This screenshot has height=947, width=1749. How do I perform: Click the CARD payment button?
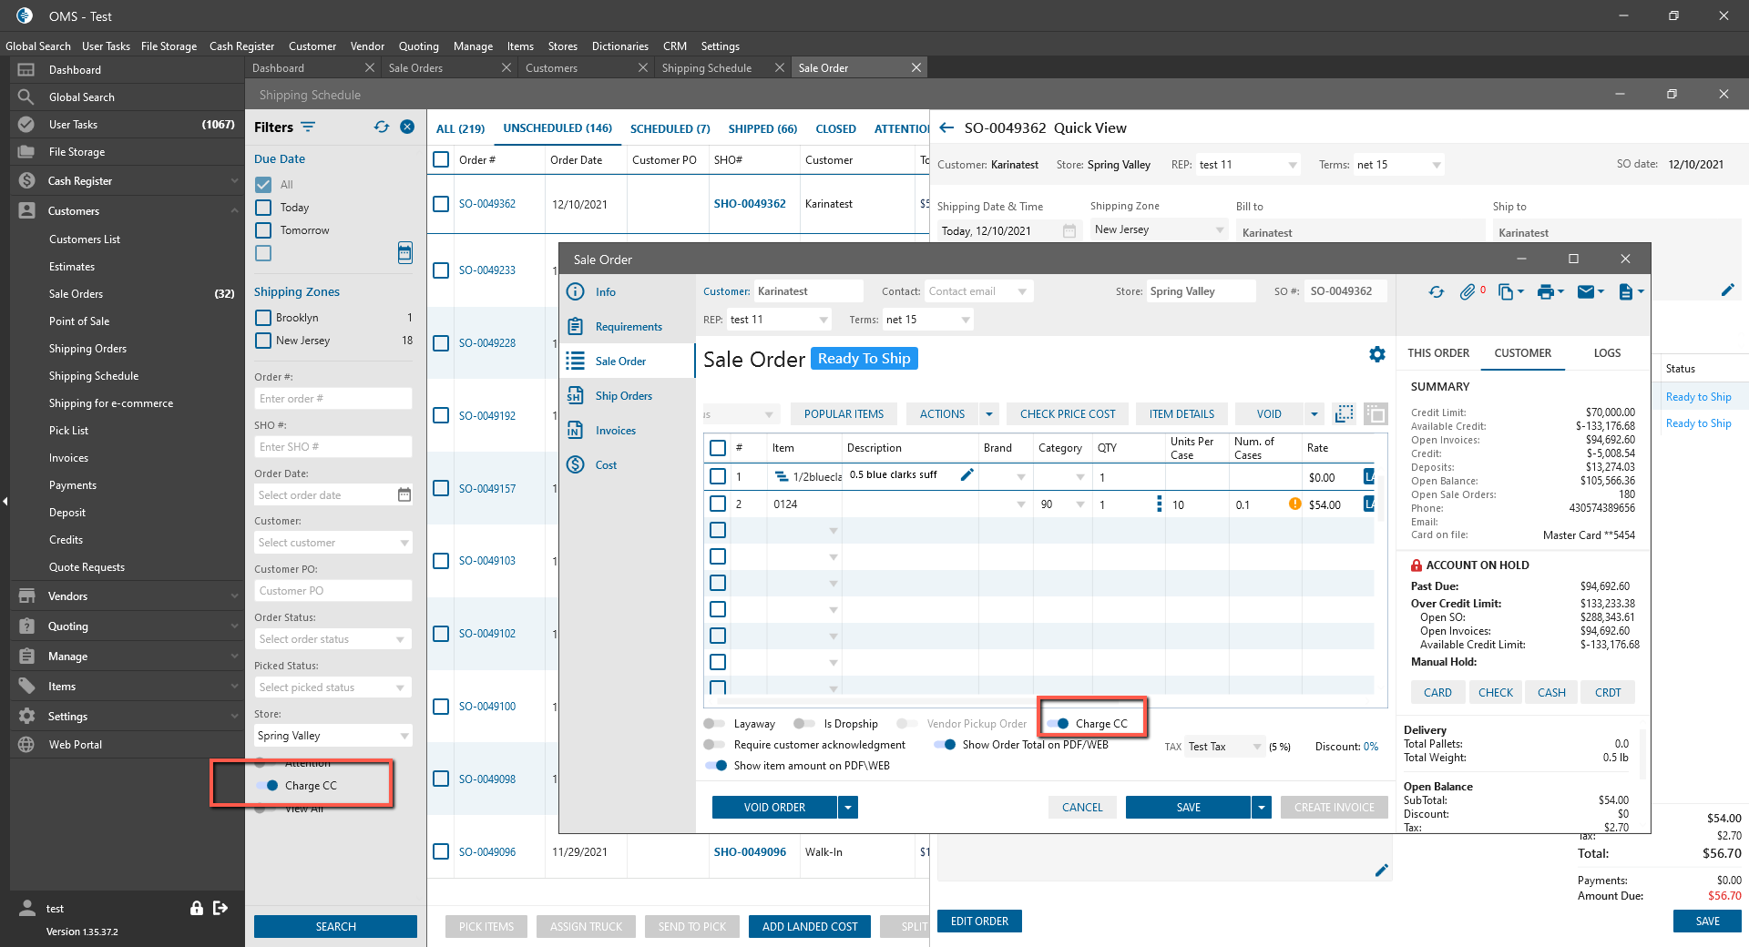[x=1437, y=693]
